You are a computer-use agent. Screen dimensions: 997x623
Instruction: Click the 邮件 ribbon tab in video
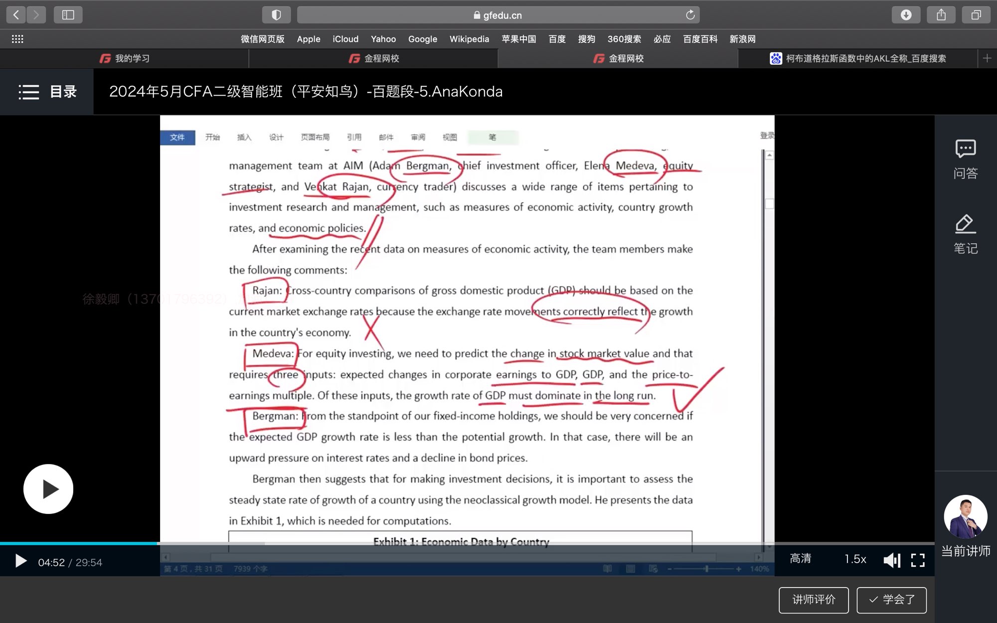pyautogui.click(x=386, y=137)
